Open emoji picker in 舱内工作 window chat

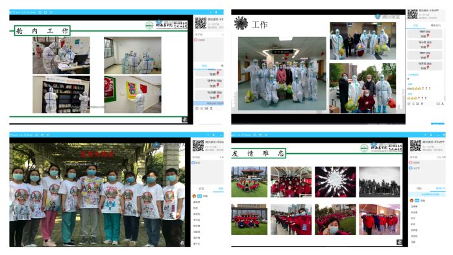[x=197, y=108]
